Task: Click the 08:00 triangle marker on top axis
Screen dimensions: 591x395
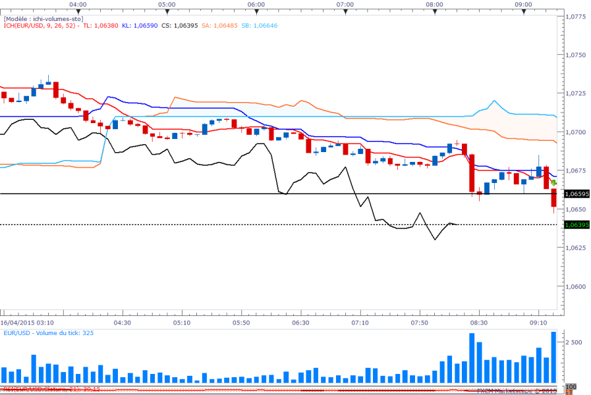Action: [x=435, y=12]
